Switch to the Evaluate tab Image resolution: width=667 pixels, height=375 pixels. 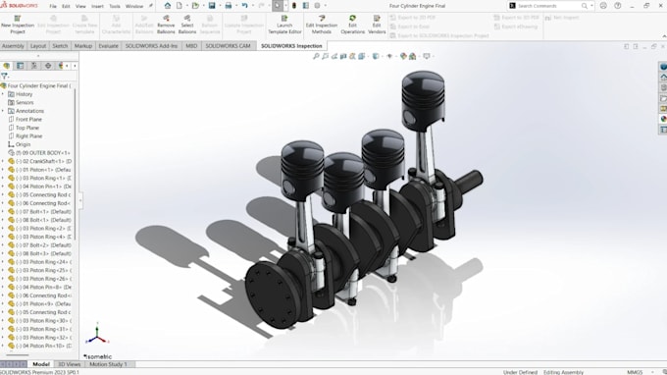[x=109, y=45]
